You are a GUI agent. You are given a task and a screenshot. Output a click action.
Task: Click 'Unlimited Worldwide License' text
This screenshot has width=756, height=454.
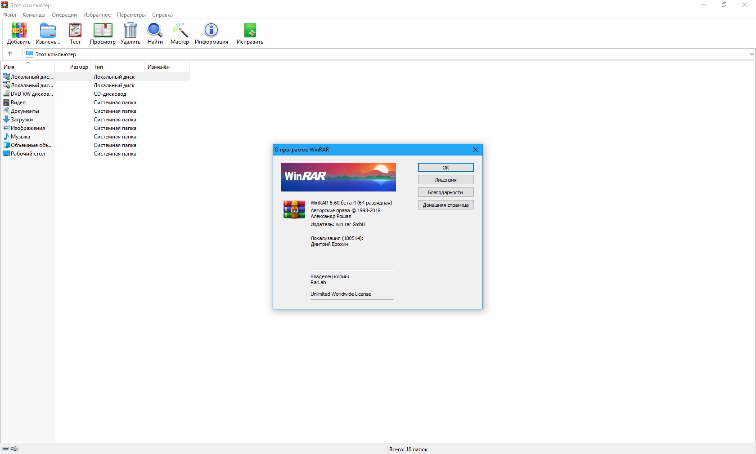pos(341,294)
